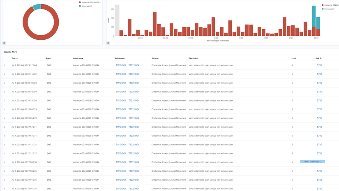Open T1110.001 in the 00:28:49.323 row
339x191 pixels.
point(121,83)
